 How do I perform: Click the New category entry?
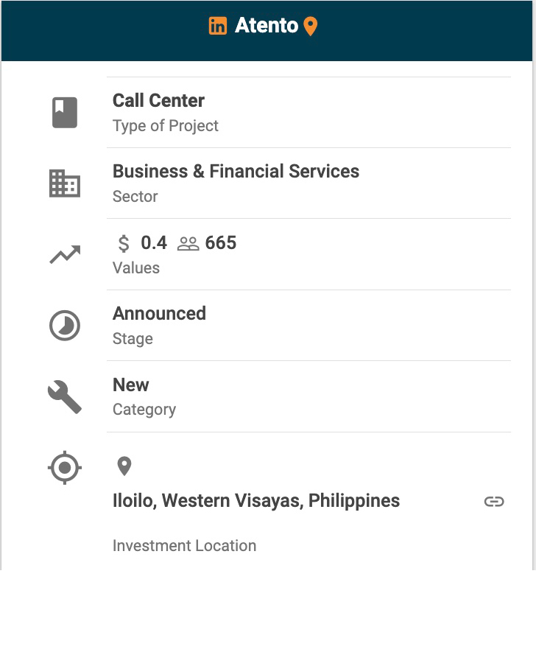(x=131, y=385)
